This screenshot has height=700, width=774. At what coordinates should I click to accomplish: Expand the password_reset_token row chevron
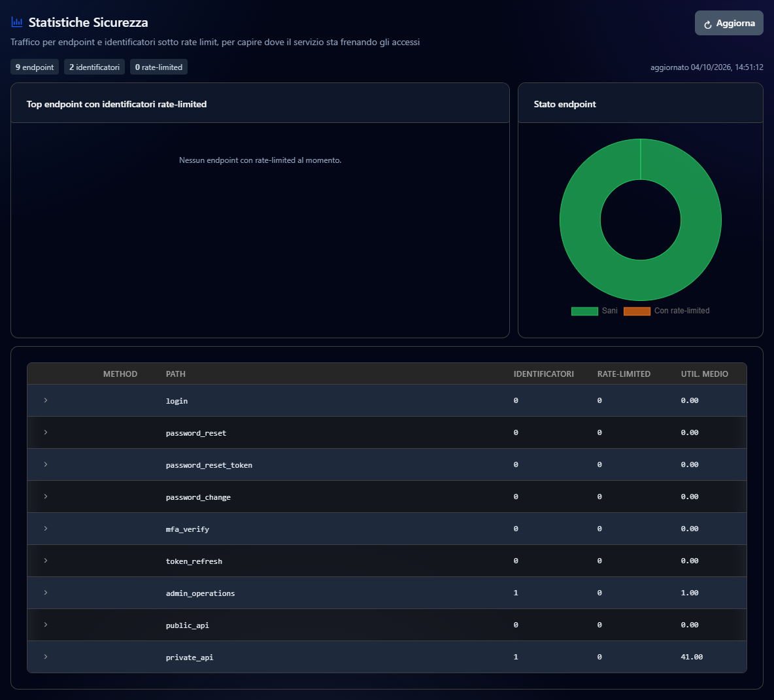(45, 464)
